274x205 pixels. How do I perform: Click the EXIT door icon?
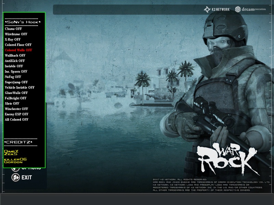(15, 177)
